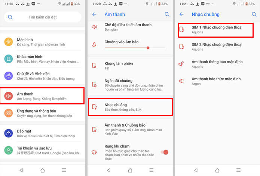The height and width of the screenshot is (176, 260).
Task: Click search icon in Âm thanh header
Action: coord(167,14)
